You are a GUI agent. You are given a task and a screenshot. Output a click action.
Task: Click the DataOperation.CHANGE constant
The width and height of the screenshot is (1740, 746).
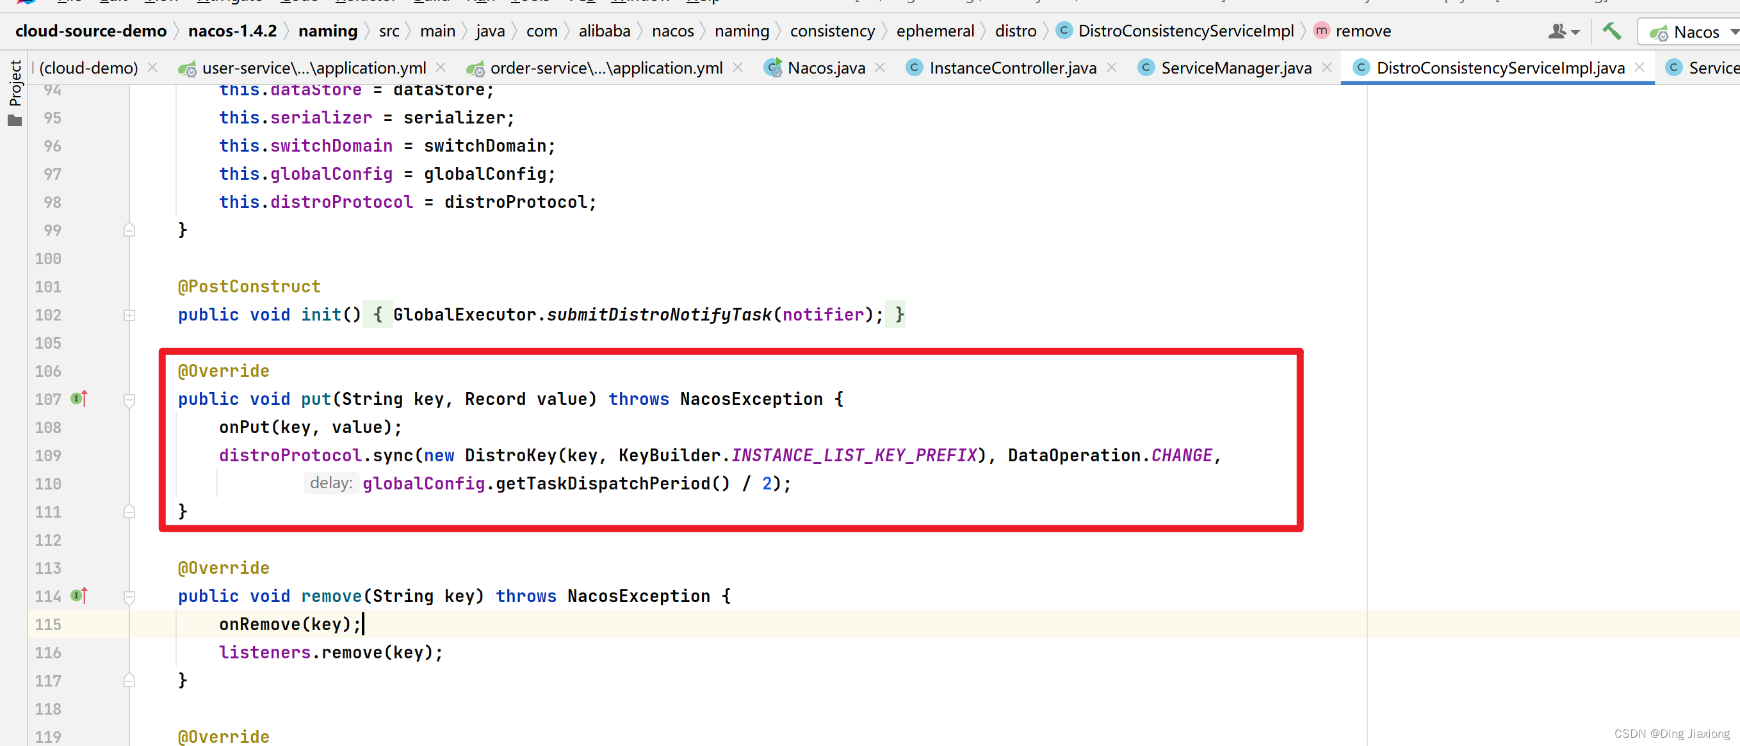pyautogui.click(x=1110, y=456)
